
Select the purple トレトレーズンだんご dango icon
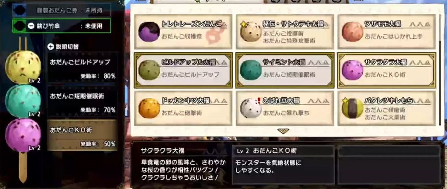(x=149, y=32)
